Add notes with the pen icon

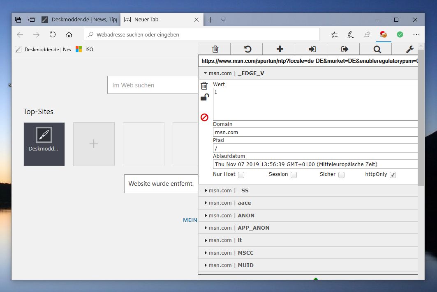click(350, 34)
